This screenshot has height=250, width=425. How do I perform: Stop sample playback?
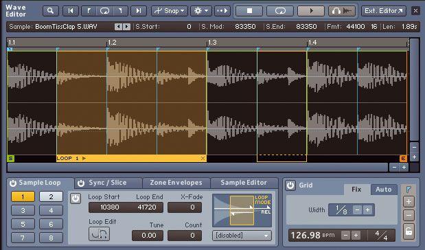click(249, 11)
